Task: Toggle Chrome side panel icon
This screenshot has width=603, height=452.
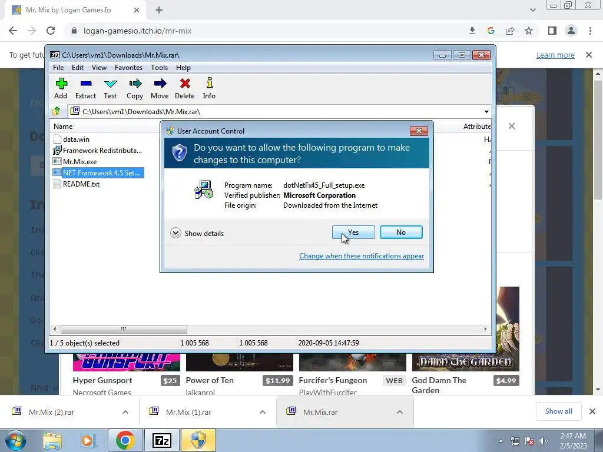Action: point(552,31)
